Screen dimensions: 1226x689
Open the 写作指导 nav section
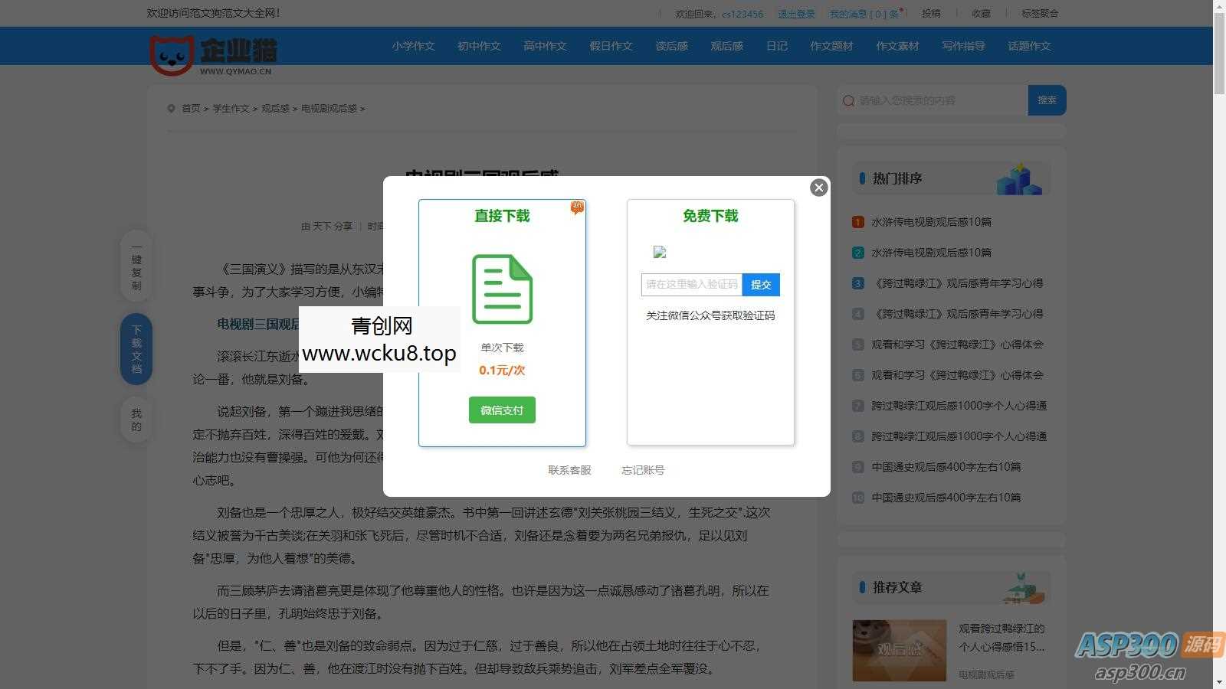tap(963, 46)
